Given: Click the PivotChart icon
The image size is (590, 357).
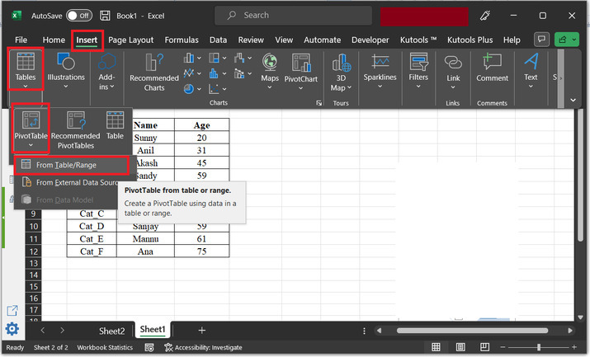Looking at the screenshot, I should [300, 68].
